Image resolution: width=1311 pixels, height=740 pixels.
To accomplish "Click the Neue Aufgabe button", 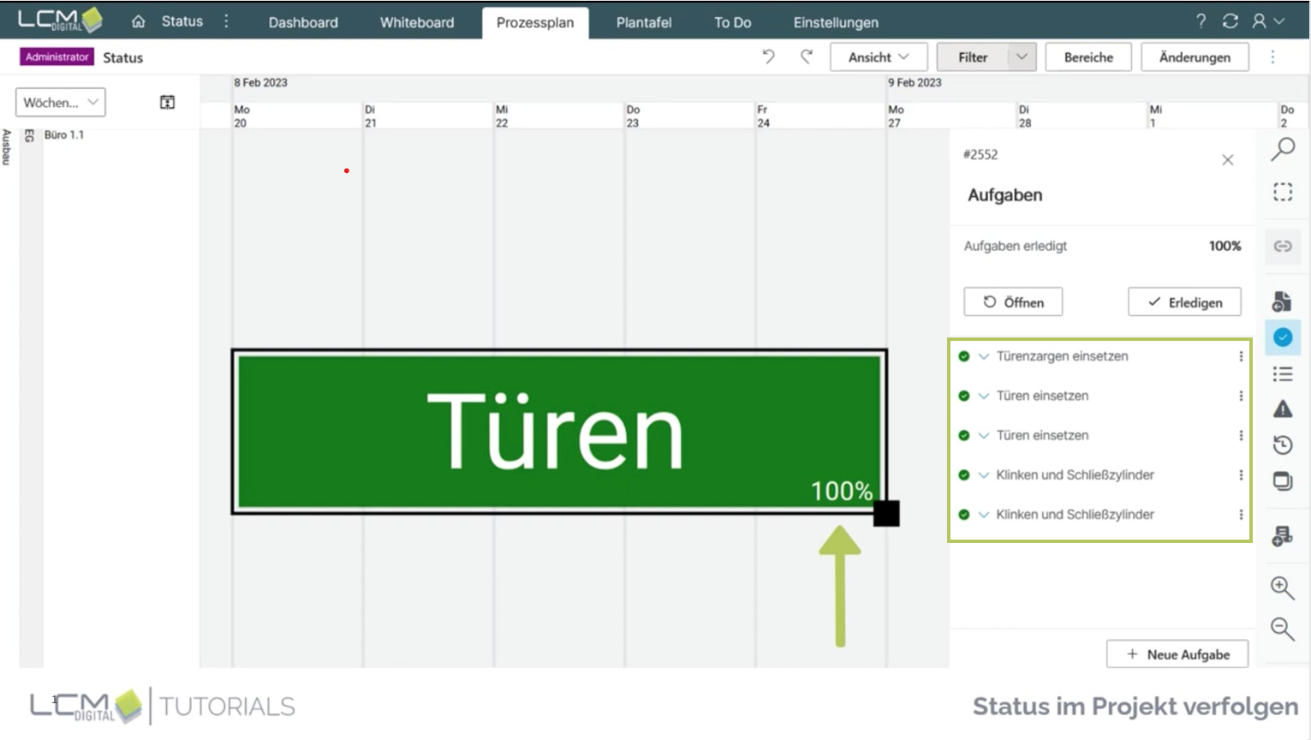I will tap(1177, 654).
